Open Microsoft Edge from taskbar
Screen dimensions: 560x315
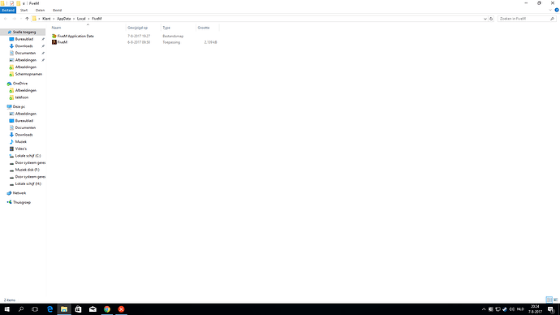(x=50, y=309)
